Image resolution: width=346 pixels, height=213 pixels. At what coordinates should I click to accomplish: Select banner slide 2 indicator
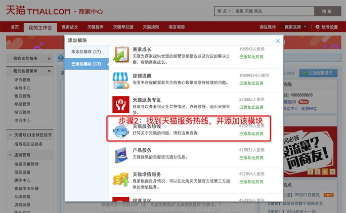point(317,171)
